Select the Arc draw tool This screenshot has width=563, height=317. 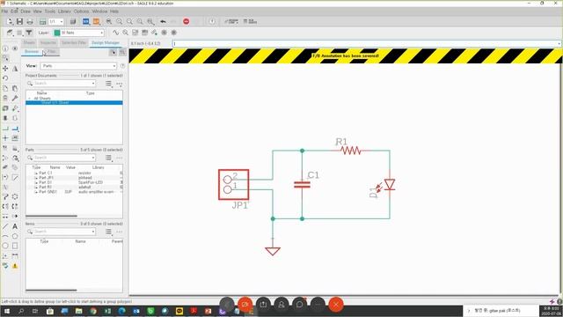click(5, 236)
